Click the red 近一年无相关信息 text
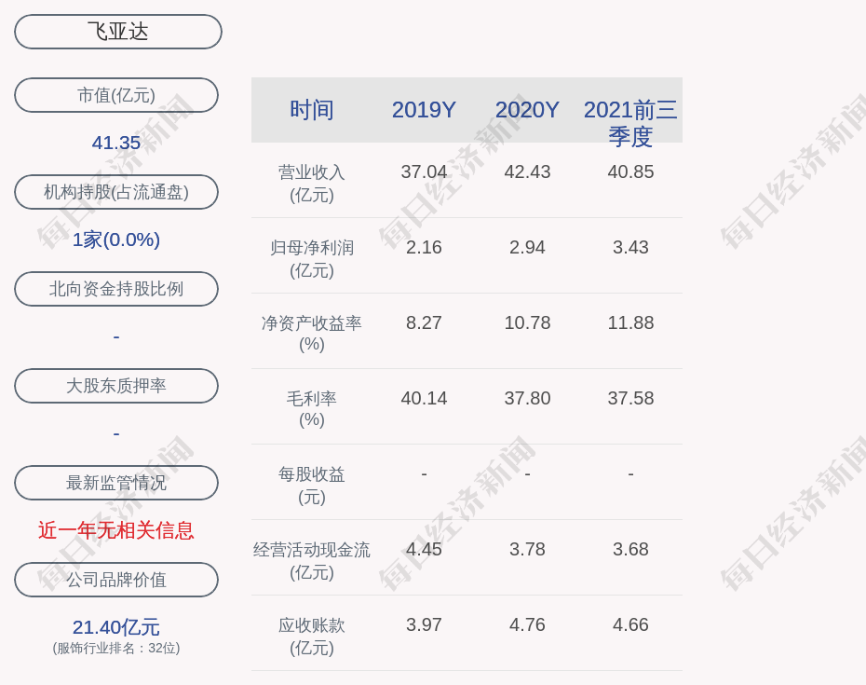The width and height of the screenshot is (866, 685). 116,530
